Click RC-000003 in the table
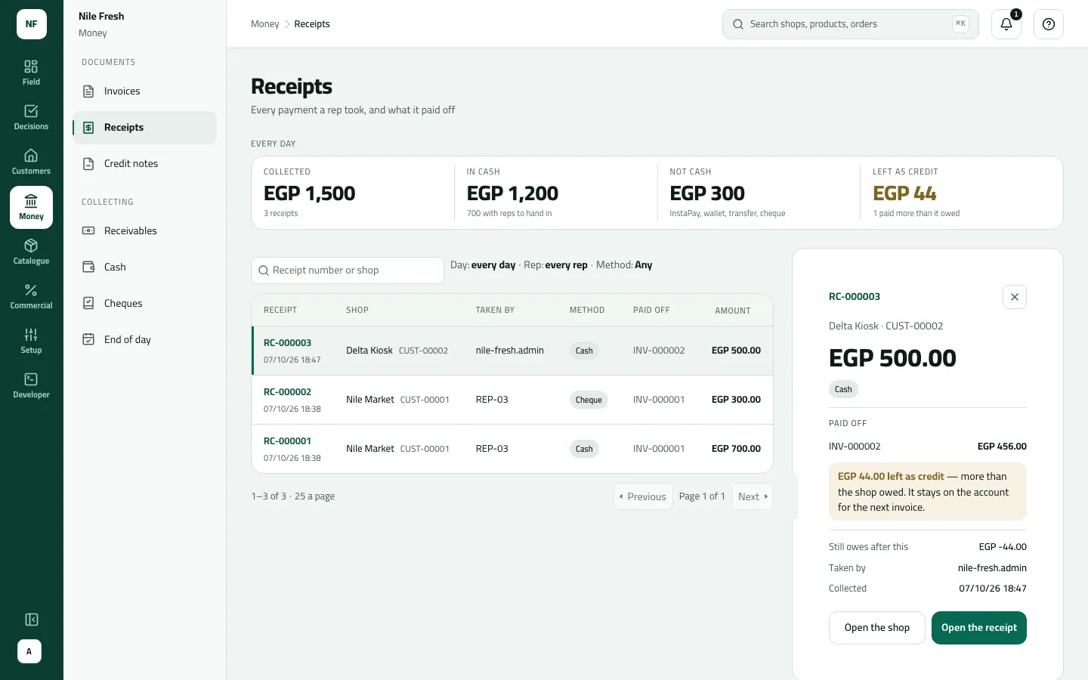This screenshot has height=680, width=1088. tap(287, 343)
